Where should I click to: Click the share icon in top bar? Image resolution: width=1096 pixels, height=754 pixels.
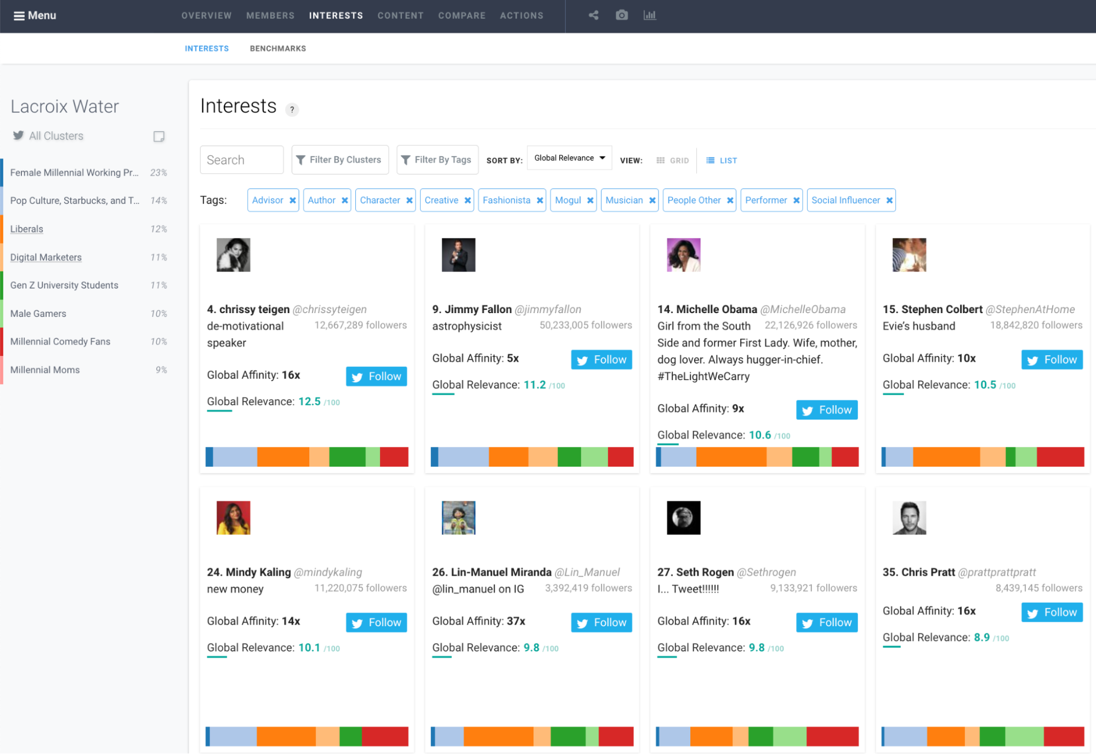pos(593,15)
